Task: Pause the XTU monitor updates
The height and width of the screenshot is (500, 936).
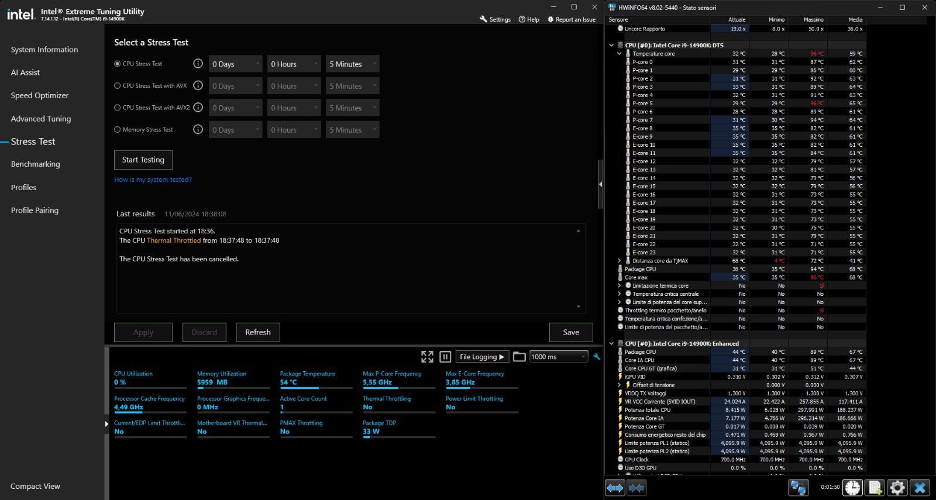Action: pos(445,357)
